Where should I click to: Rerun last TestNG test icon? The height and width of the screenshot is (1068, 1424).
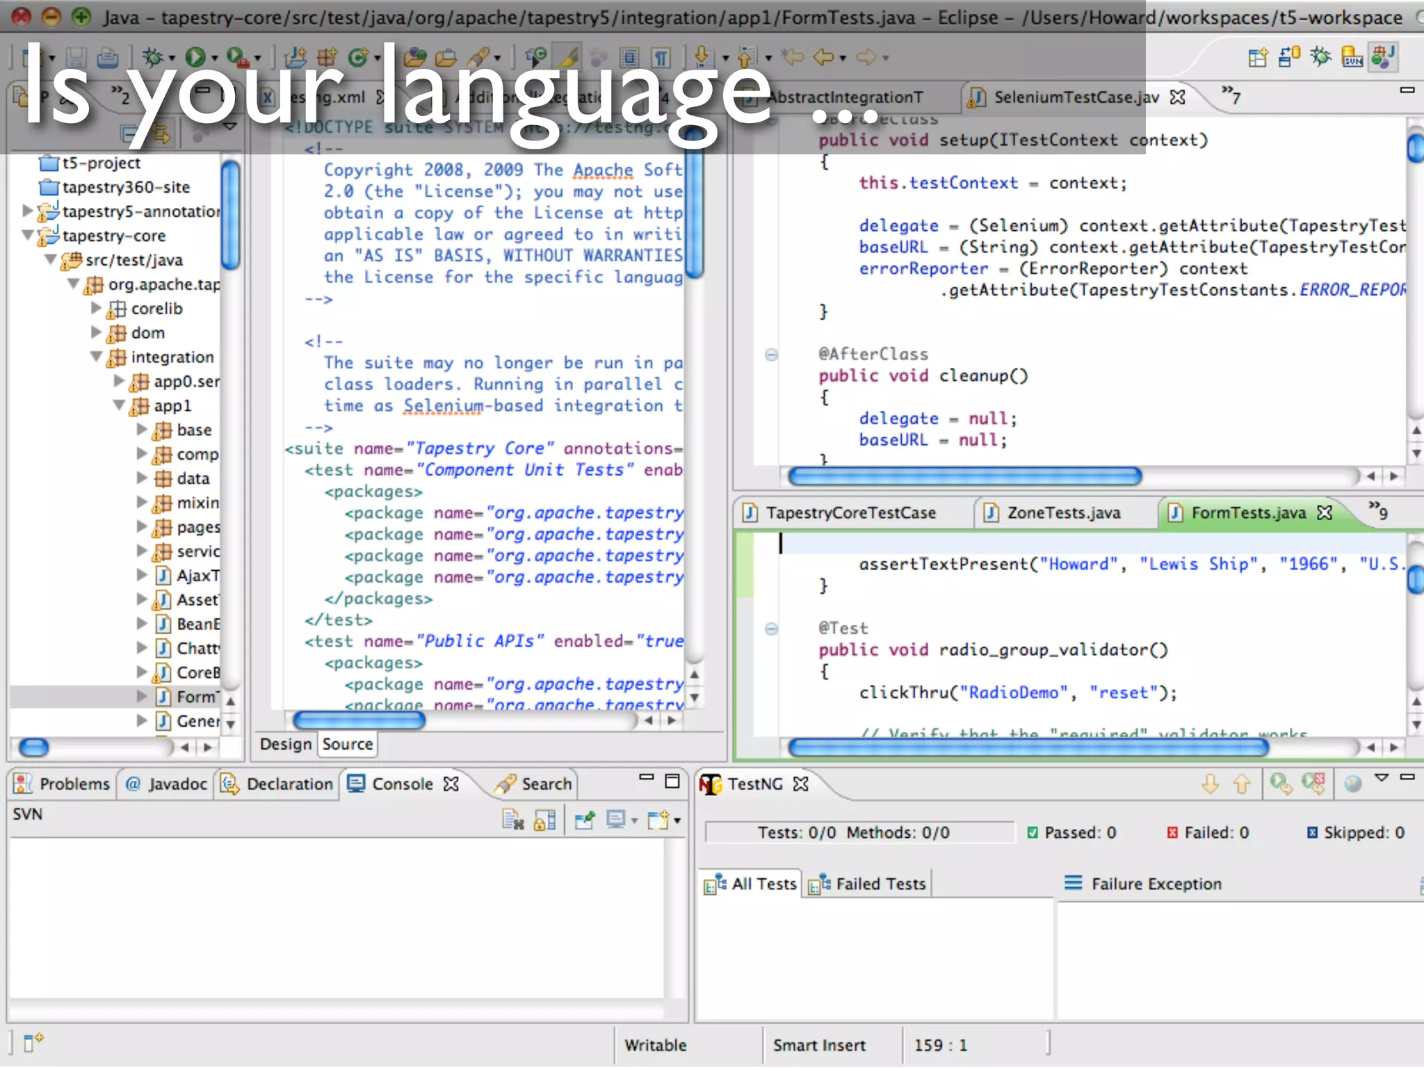click(1281, 784)
